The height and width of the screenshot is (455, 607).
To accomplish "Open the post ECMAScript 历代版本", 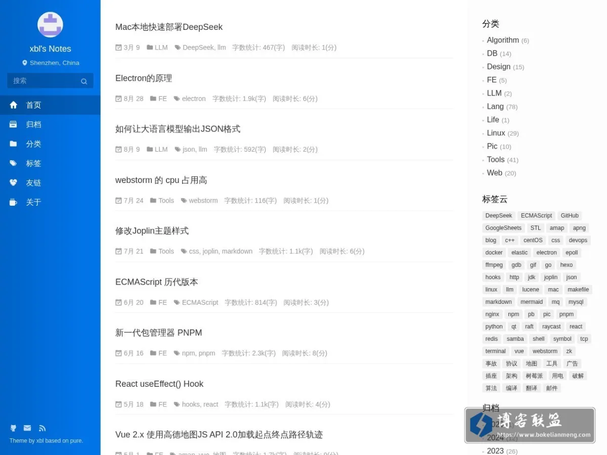I will coord(157,282).
